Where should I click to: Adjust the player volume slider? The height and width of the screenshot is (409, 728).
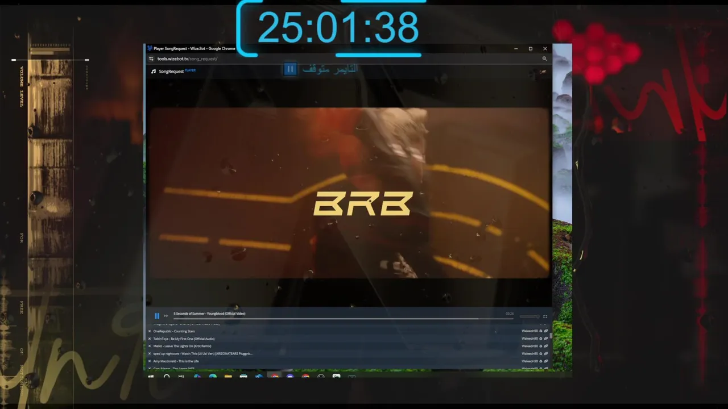[x=530, y=316]
